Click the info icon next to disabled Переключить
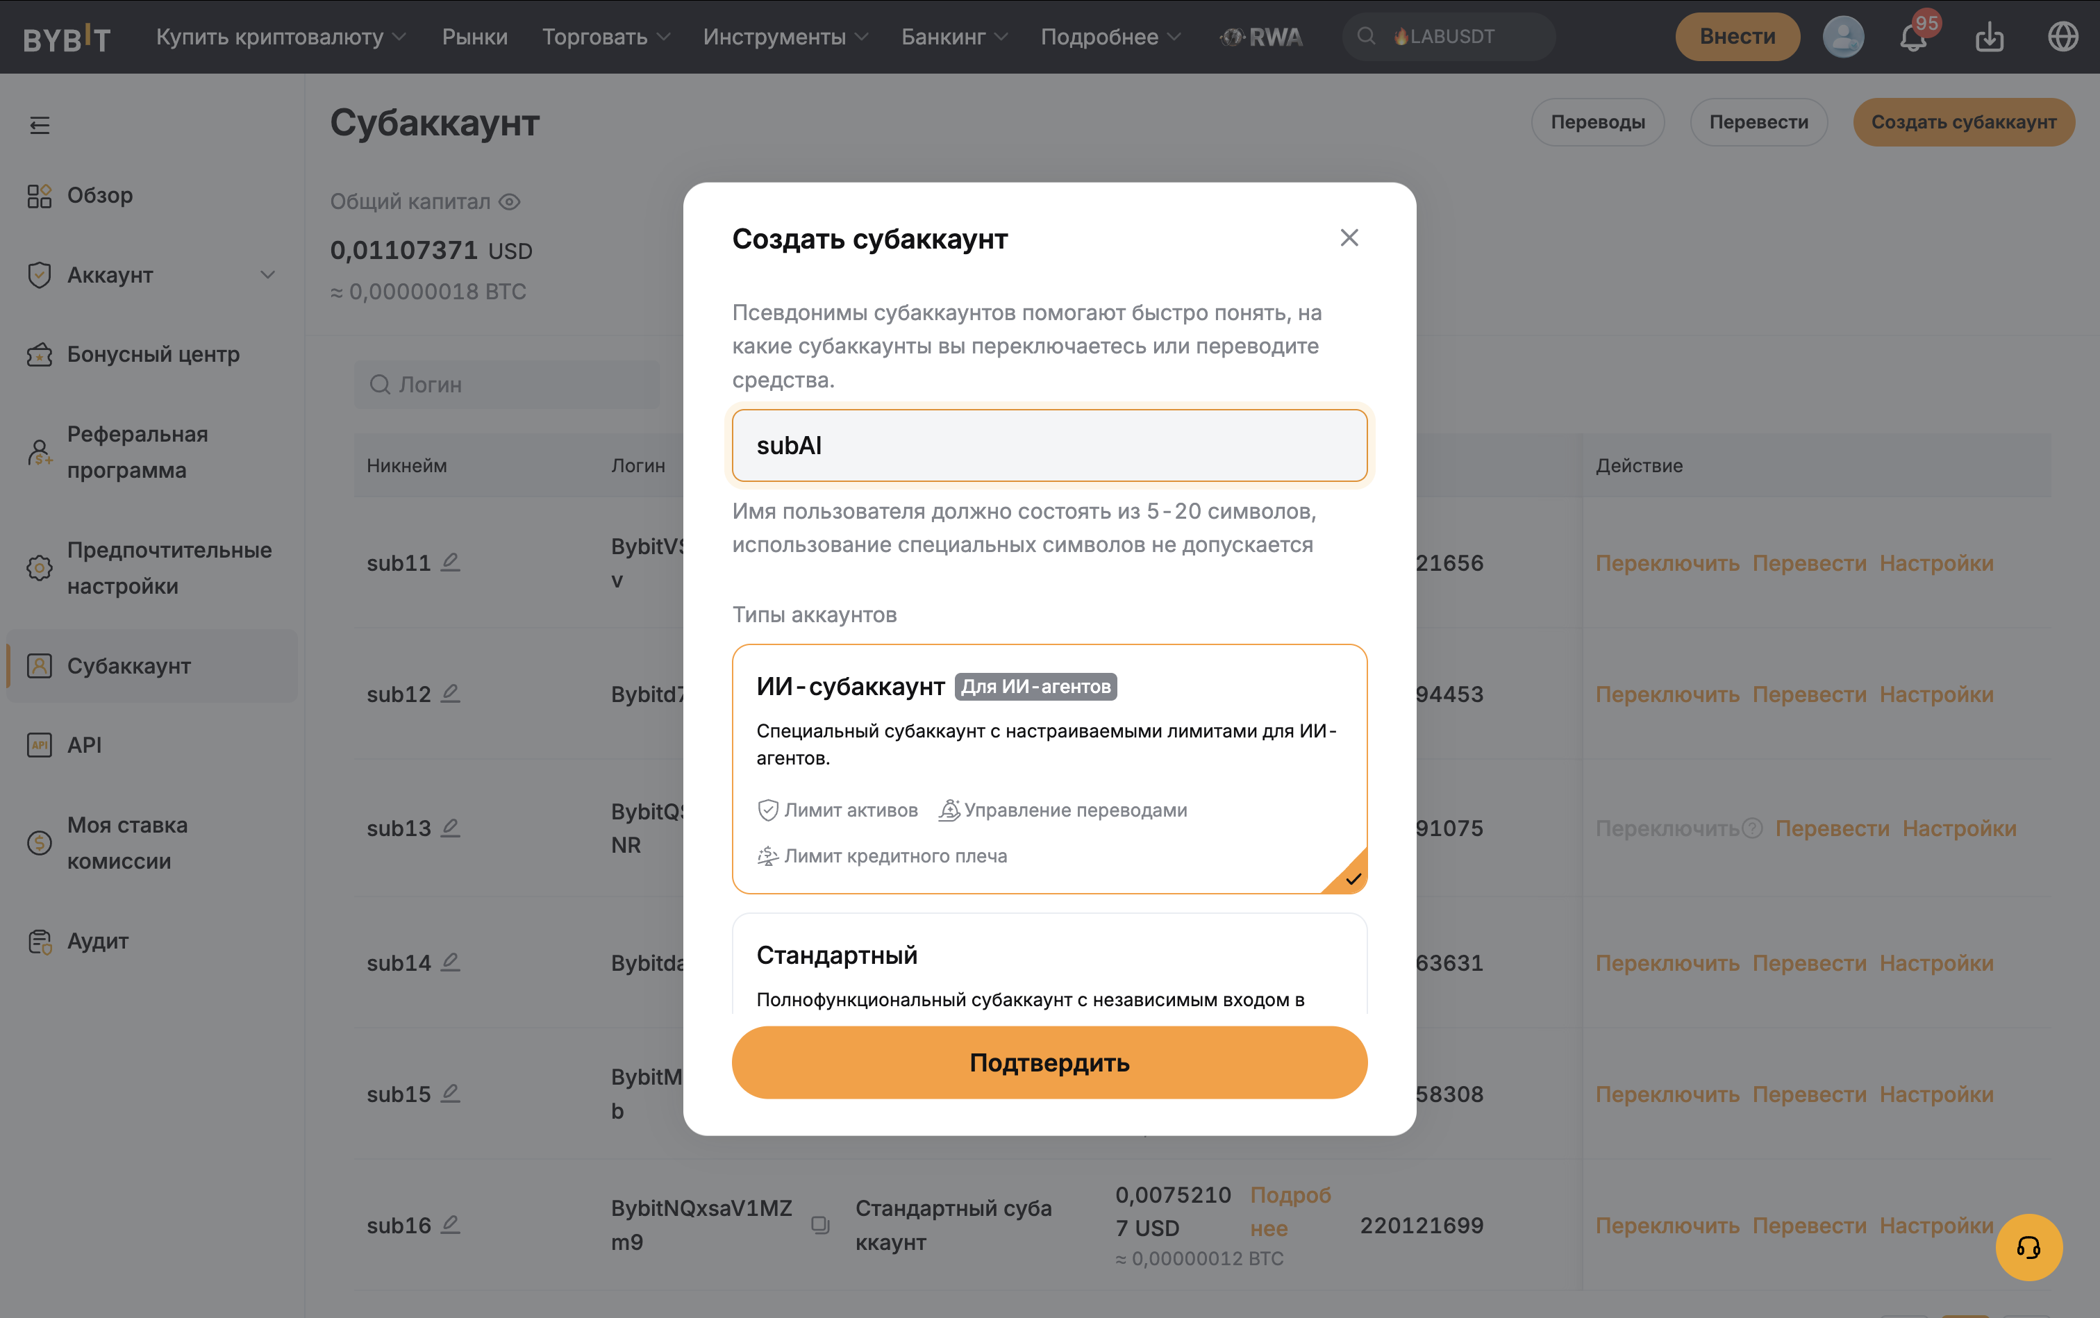This screenshot has width=2100, height=1318. click(x=1752, y=828)
